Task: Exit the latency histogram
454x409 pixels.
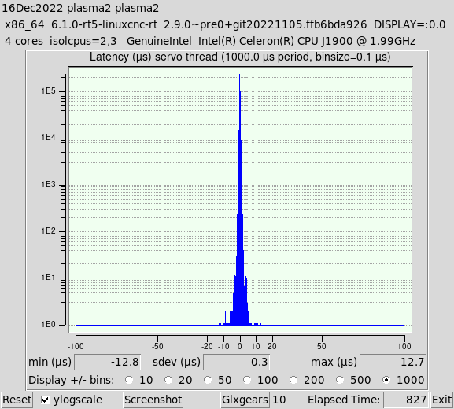Action: pos(442,400)
